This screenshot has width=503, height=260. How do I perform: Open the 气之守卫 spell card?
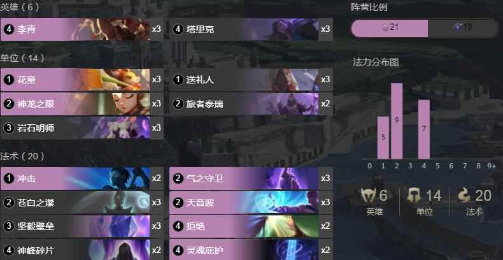(x=251, y=178)
